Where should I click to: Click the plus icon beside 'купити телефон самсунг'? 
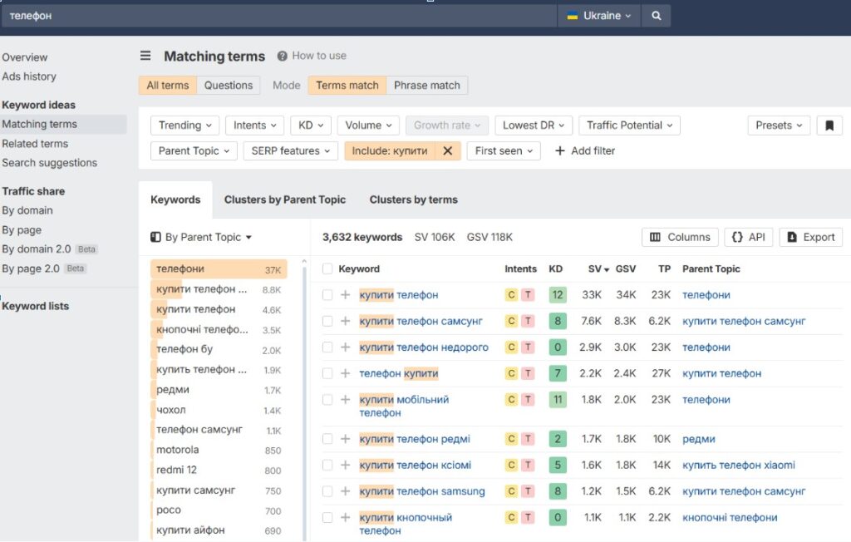point(346,321)
